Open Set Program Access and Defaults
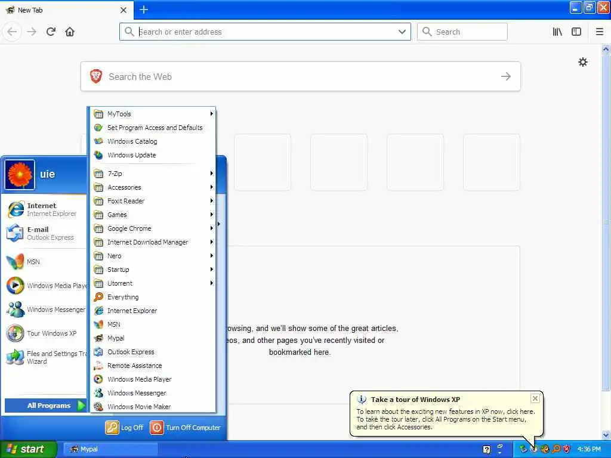611x458 pixels. [153, 128]
